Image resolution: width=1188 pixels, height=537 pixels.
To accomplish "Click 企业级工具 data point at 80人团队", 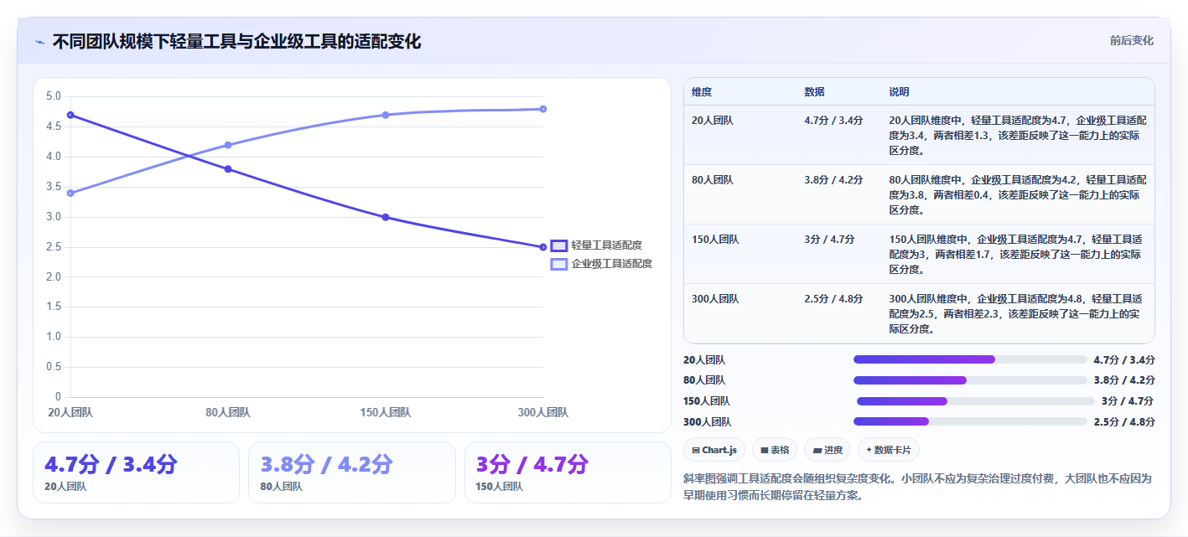I will tap(228, 145).
